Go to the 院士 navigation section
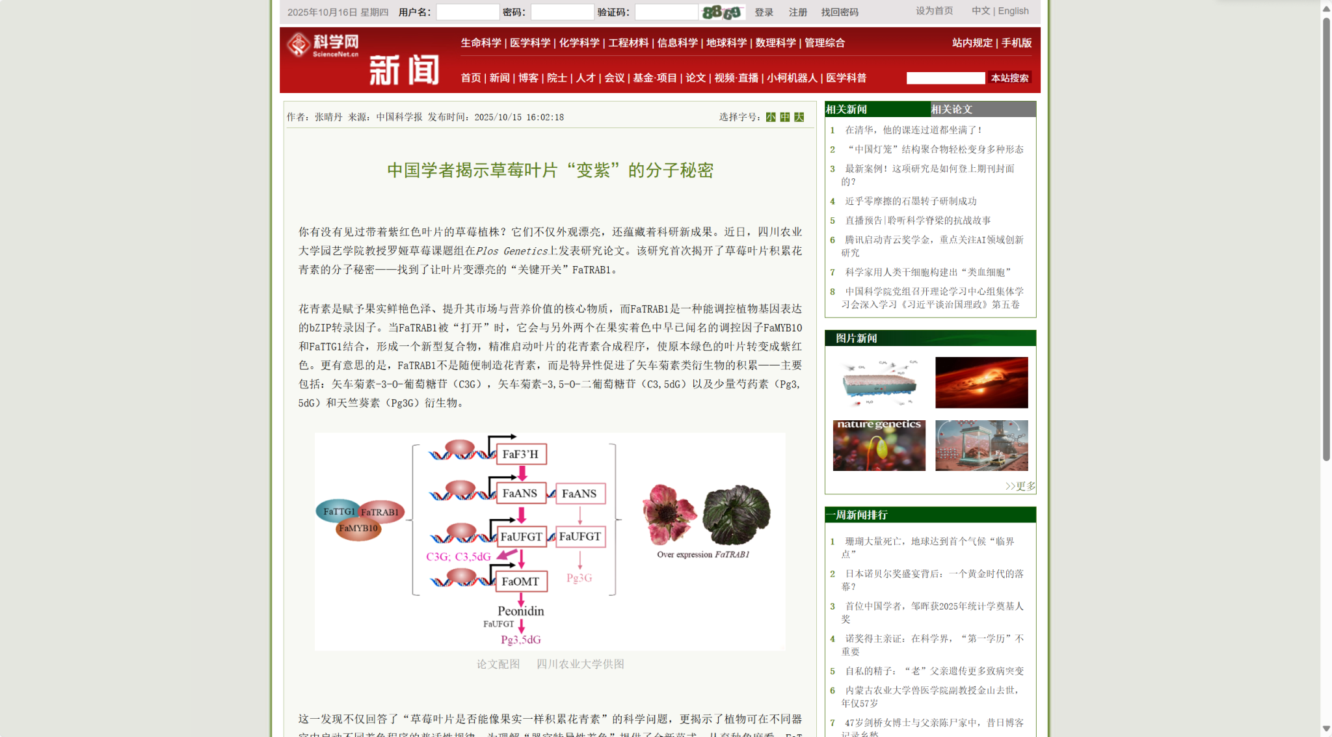 (557, 78)
